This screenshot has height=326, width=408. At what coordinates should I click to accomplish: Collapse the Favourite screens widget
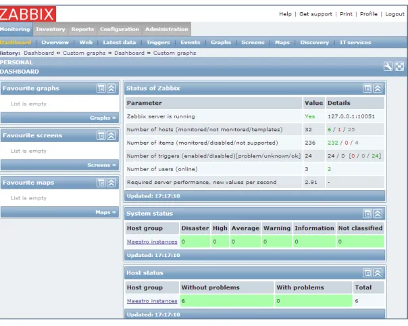point(111,135)
